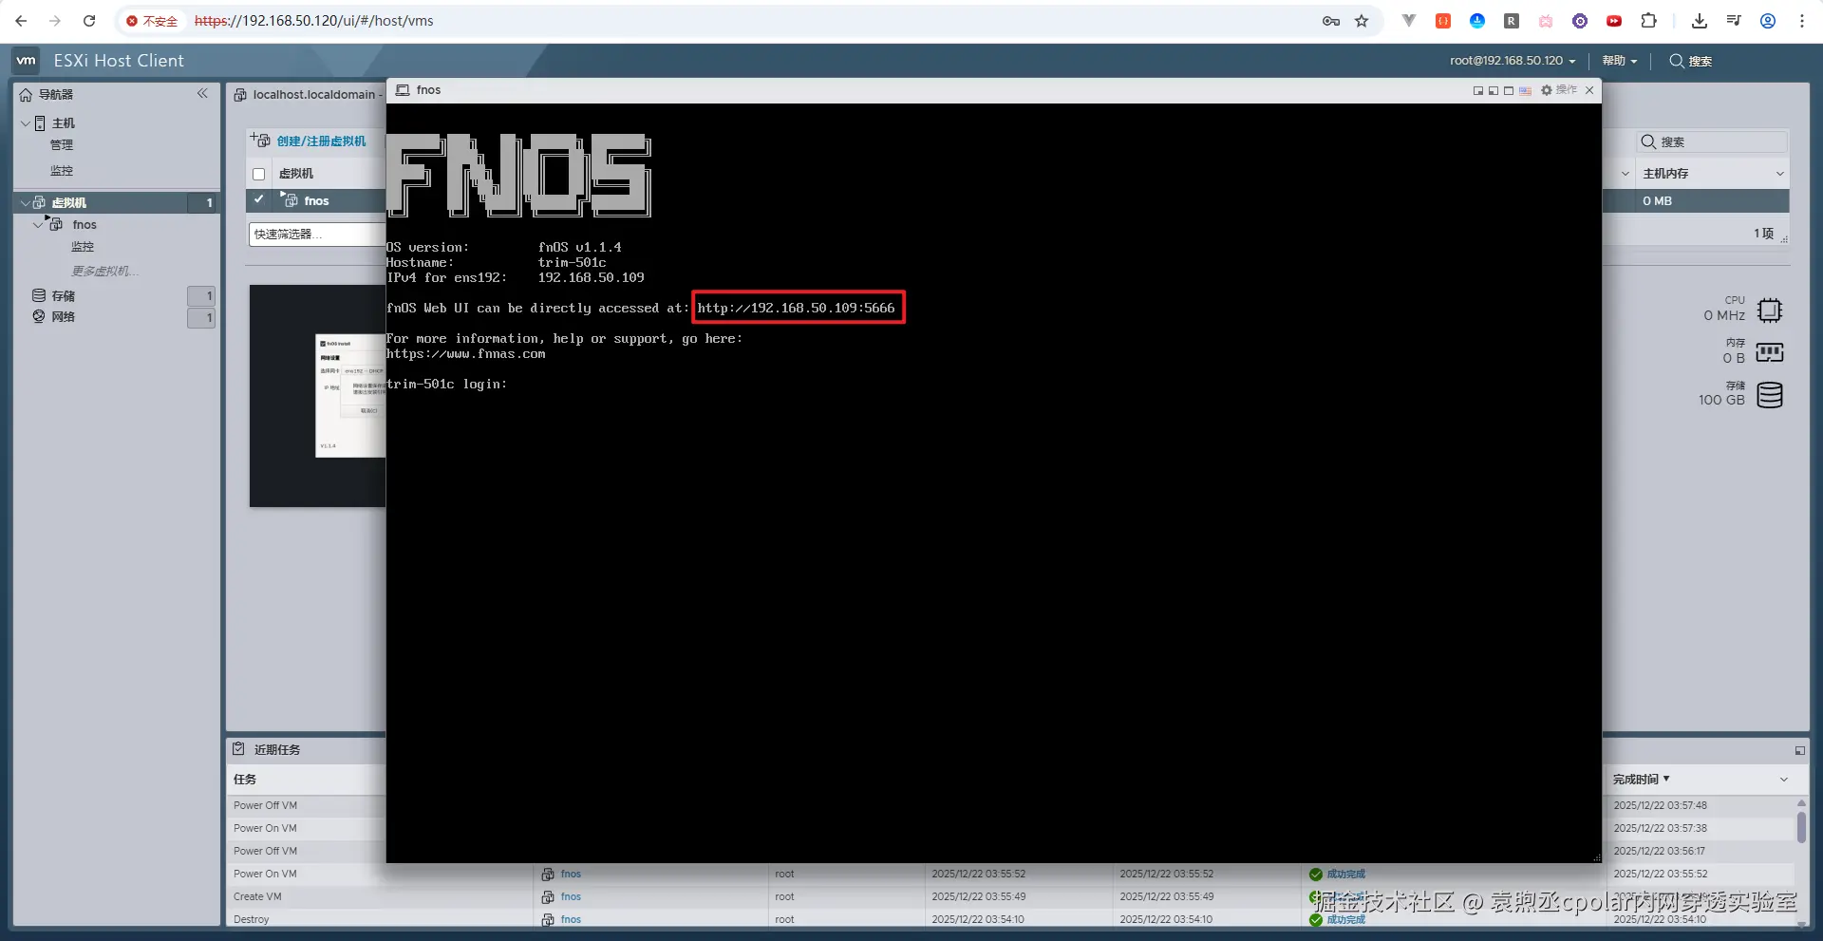Bookmark this page with the star icon
Screen dimensions: 1823x941
pyautogui.click(x=1362, y=21)
